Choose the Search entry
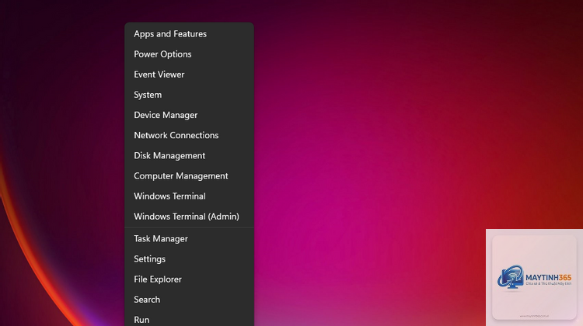 click(x=189, y=300)
